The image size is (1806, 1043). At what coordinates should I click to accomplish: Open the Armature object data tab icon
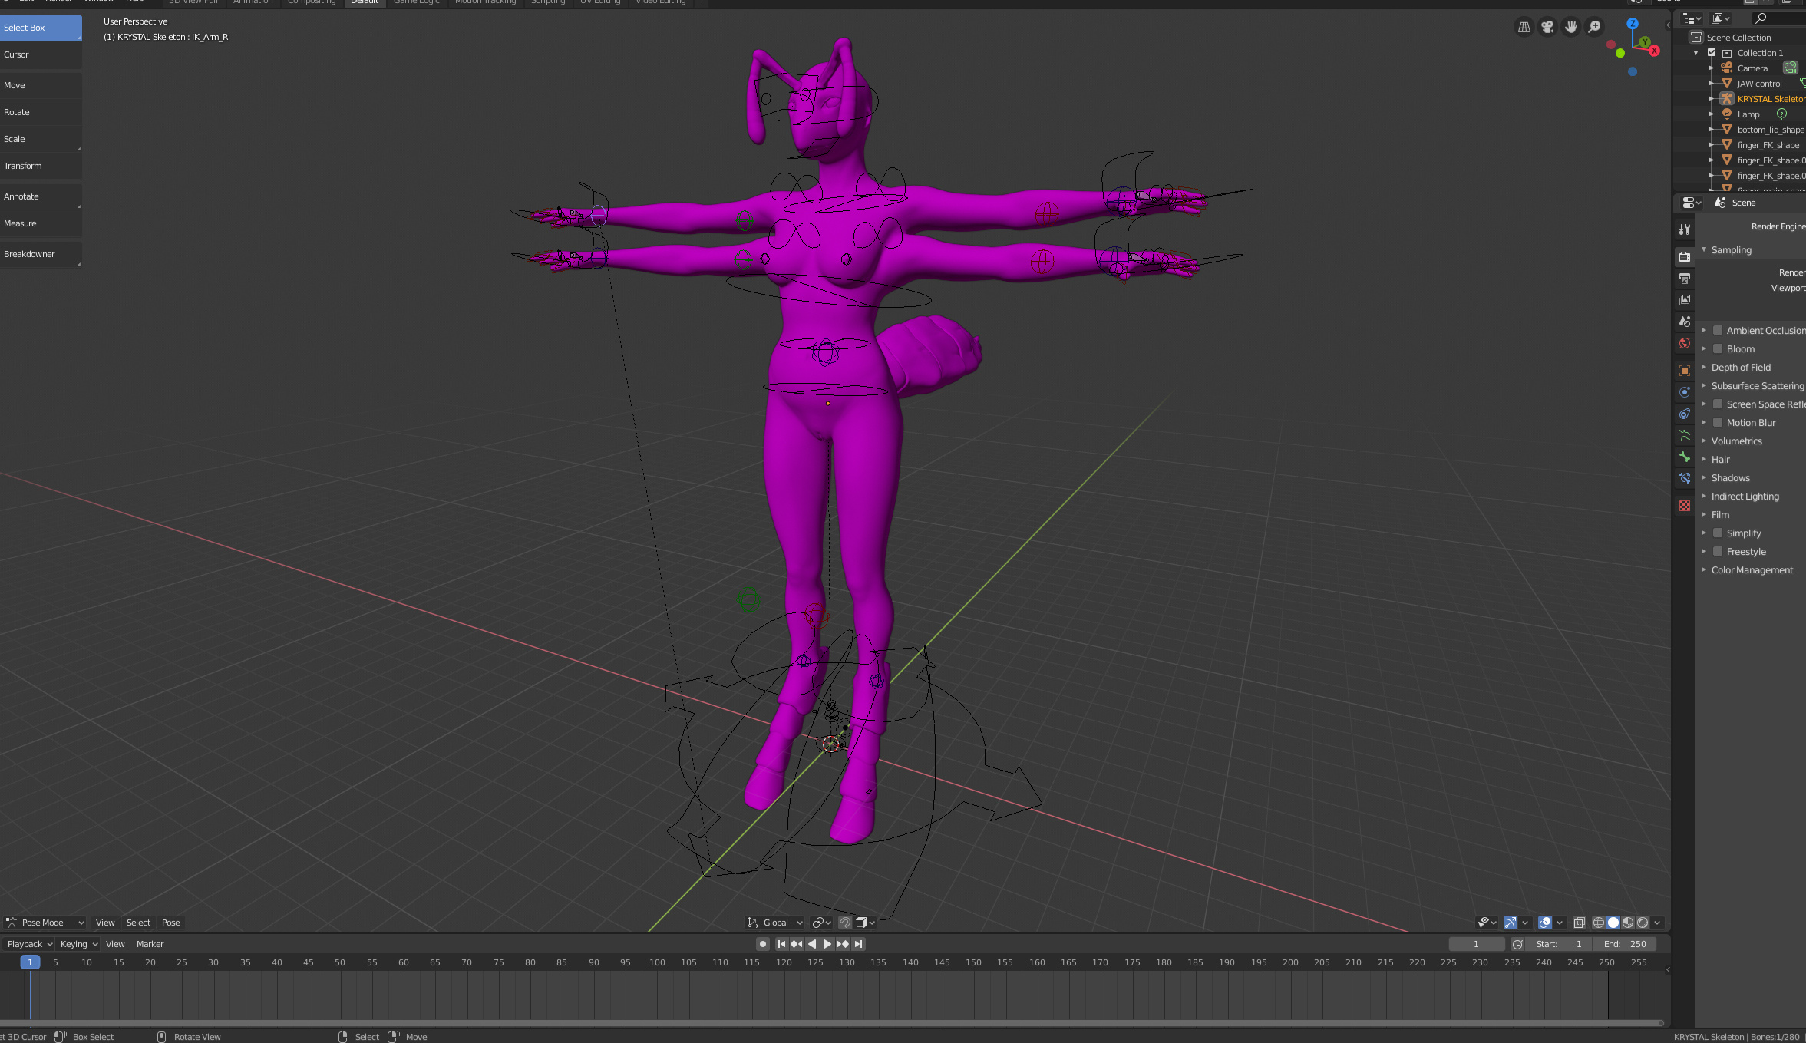point(1684,435)
